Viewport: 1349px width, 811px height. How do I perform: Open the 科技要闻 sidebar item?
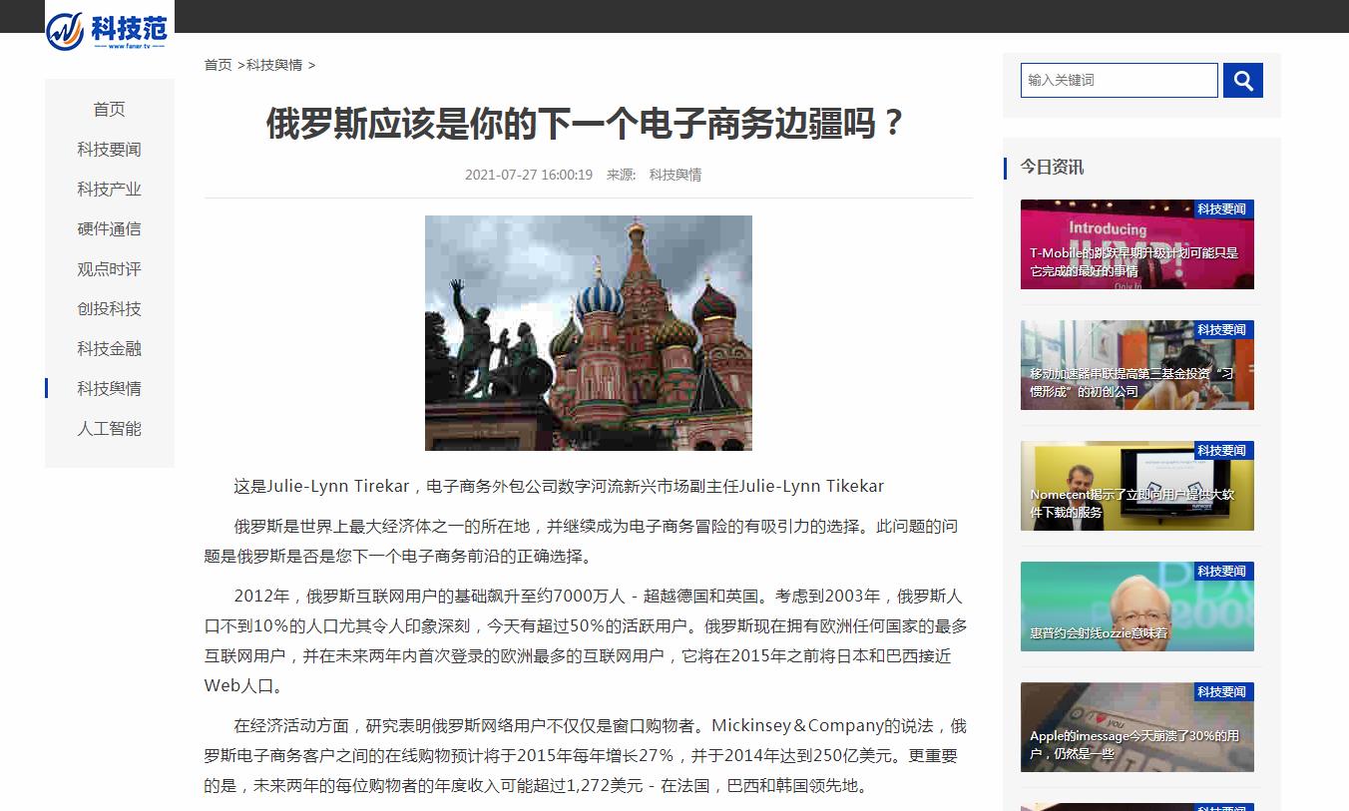110,150
